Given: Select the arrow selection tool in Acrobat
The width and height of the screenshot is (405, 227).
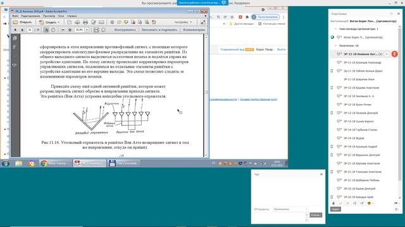Looking at the screenshot, I should click(x=46, y=30).
